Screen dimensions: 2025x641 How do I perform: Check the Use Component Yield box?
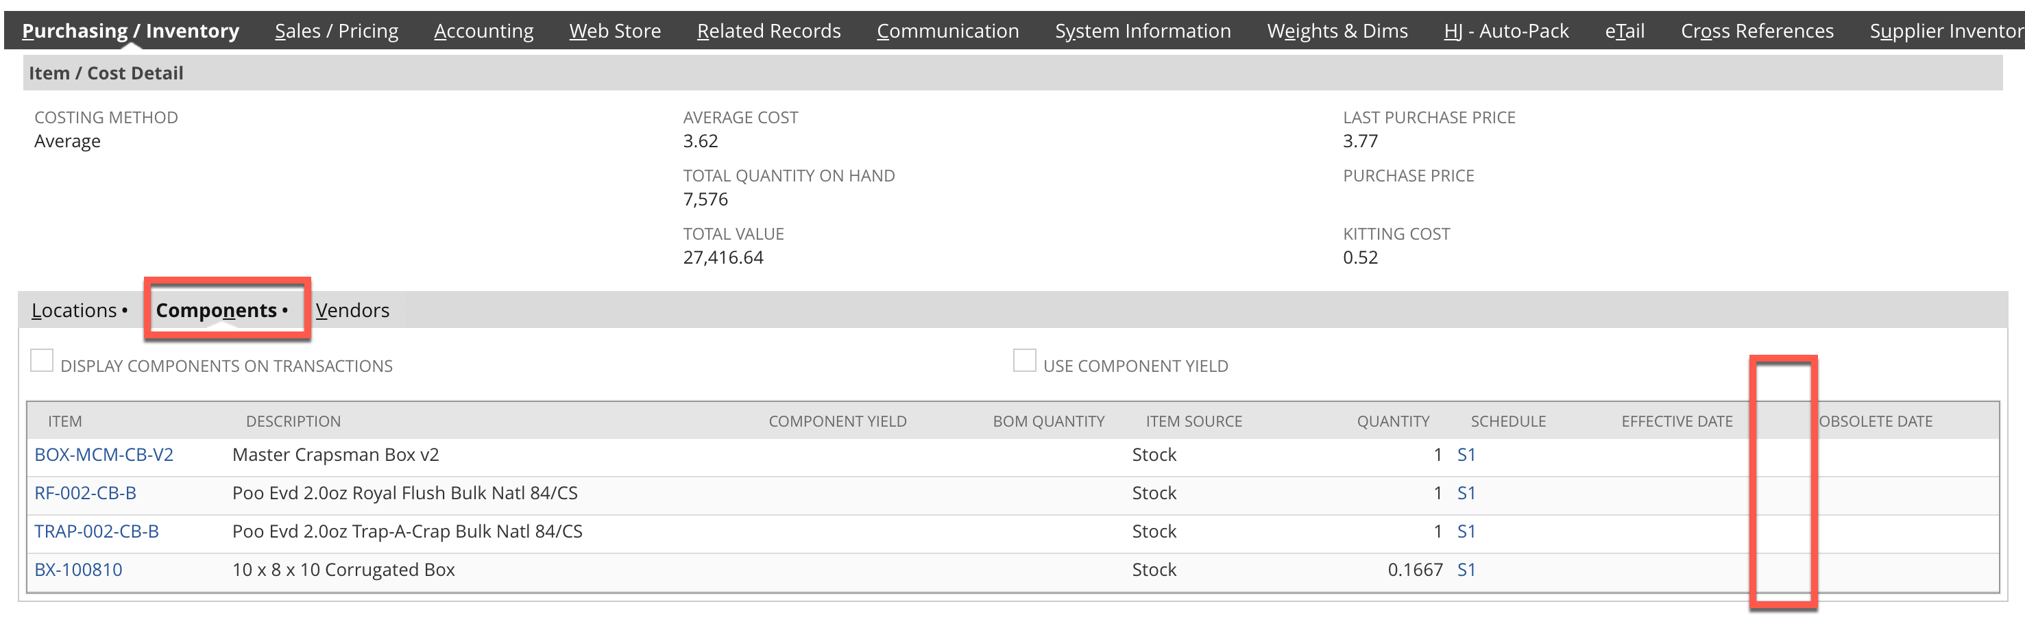(x=1024, y=359)
